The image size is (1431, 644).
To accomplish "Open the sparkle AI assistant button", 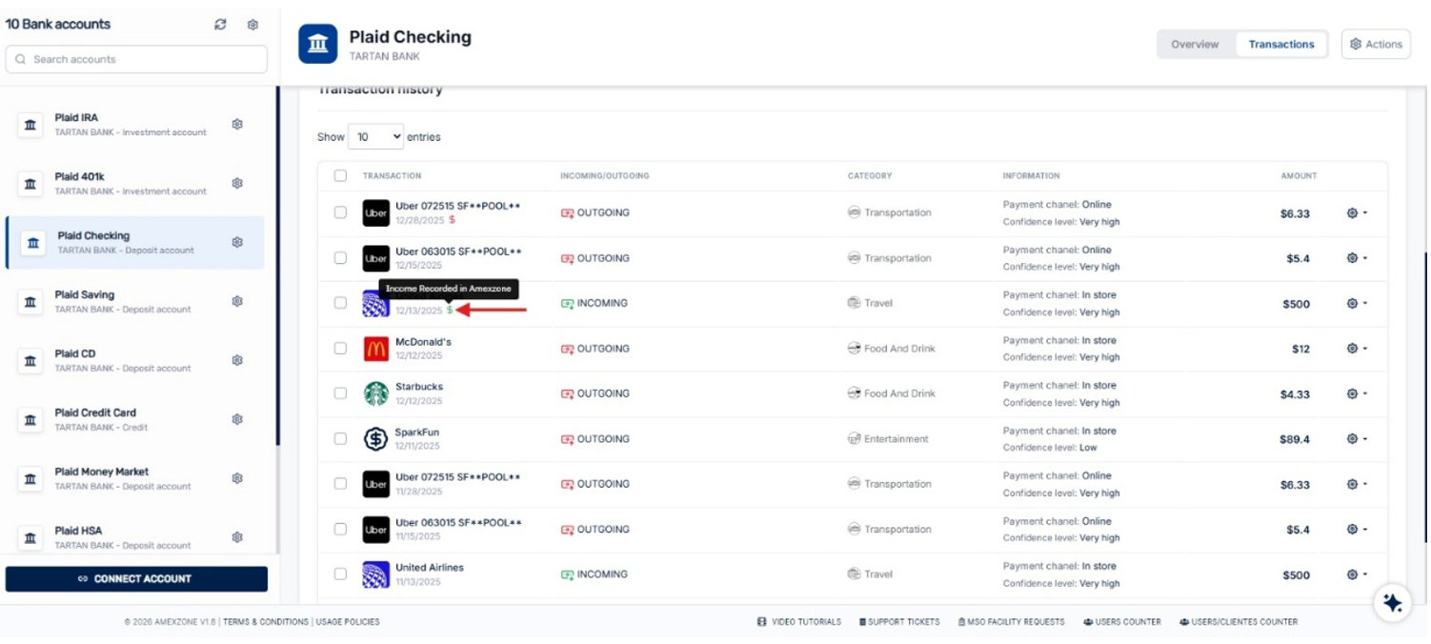I will click(x=1392, y=602).
